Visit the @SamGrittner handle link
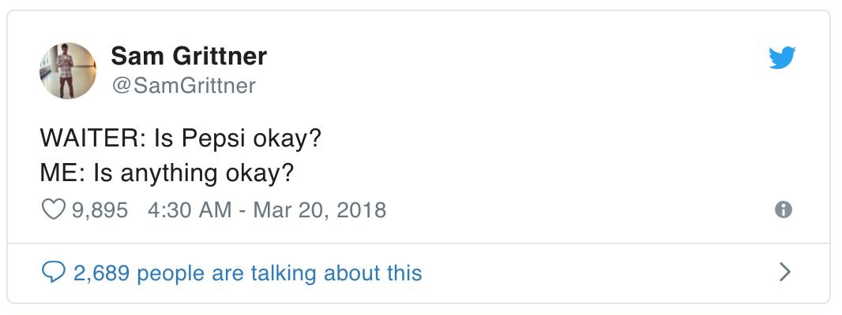Image resolution: width=842 pixels, height=315 pixels. 183,85
